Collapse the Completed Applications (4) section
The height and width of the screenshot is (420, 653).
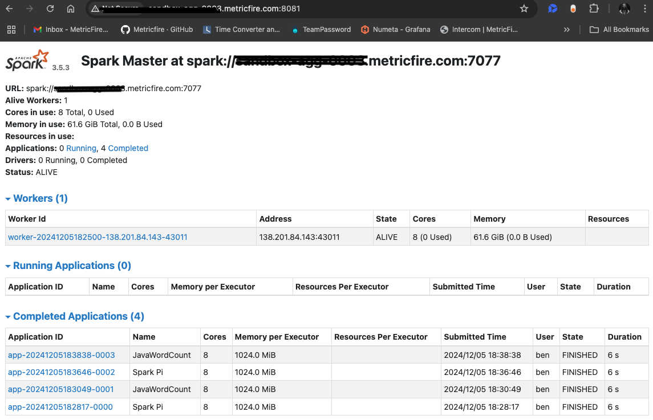pos(75,316)
